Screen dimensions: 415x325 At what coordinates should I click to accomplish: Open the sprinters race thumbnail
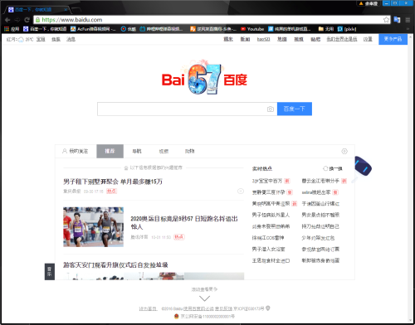[93, 227]
